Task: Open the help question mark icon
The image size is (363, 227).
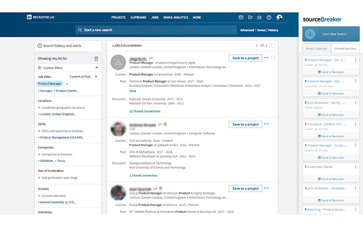Action: pyautogui.click(x=269, y=18)
